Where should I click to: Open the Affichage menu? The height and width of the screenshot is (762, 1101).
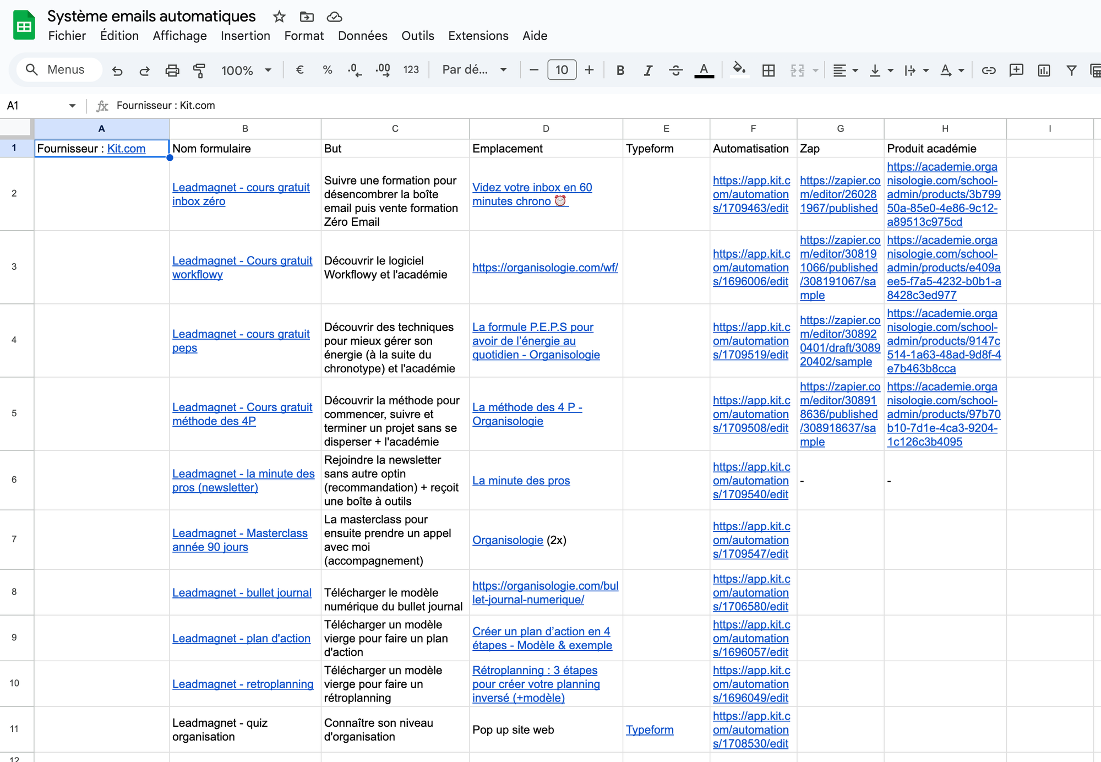(x=180, y=36)
